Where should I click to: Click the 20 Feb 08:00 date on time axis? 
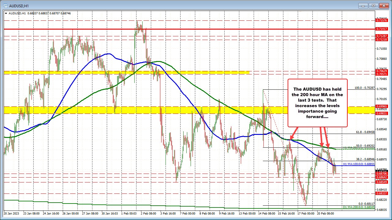click(326, 214)
